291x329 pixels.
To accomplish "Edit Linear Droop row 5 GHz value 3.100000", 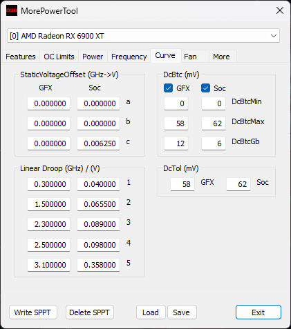I will 48,265.
